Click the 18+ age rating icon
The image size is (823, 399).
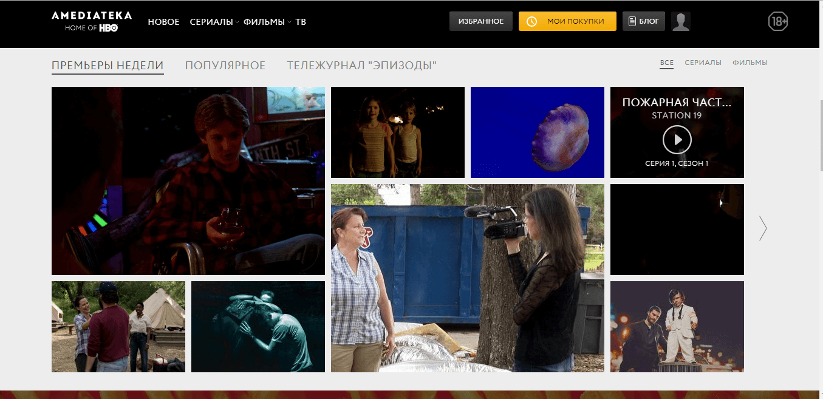pyautogui.click(x=777, y=21)
